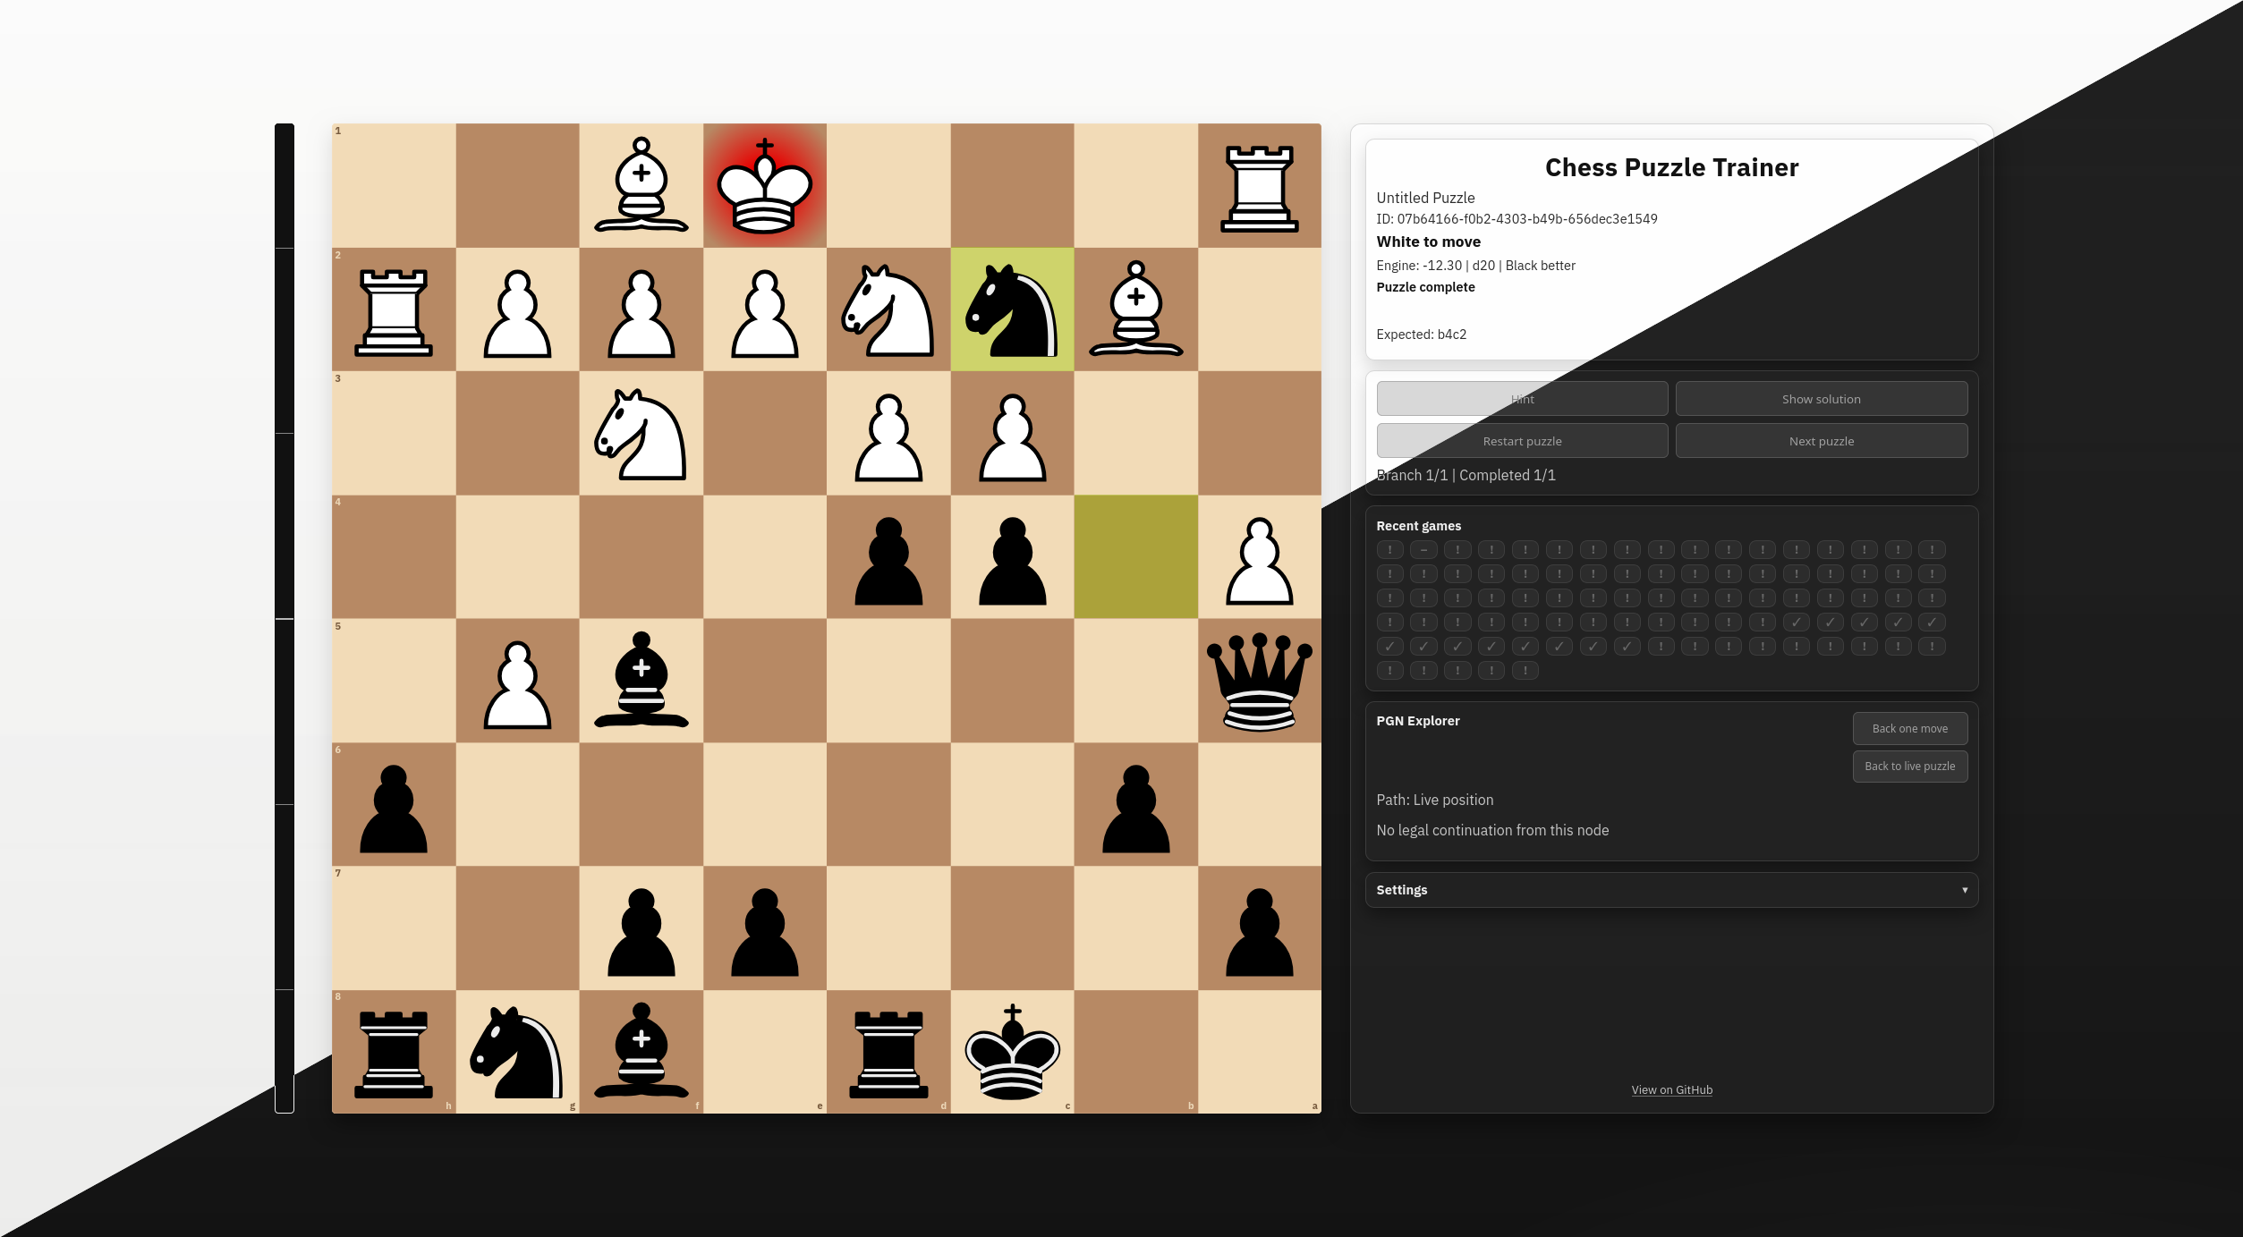Expand the Settings section
2243x1237 pixels.
[1671, 890]
